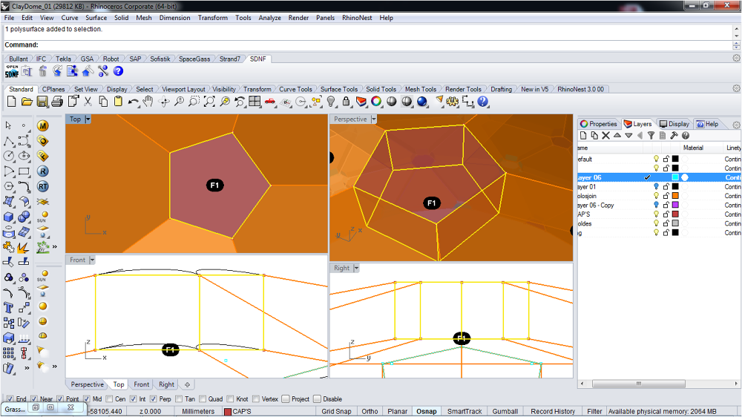
Task: Open the Perspective viewport title dropdown arrow
Action: pyautogui.click(x=373, y=119)
